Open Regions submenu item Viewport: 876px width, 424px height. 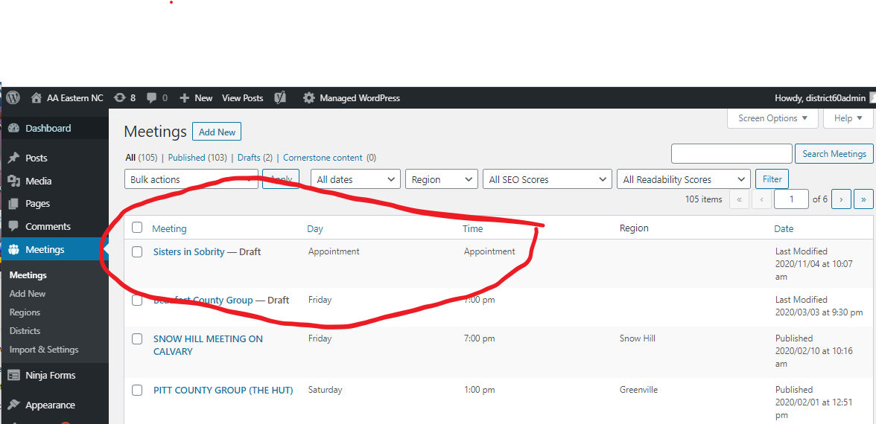pyautogui.click(x=25, y=312)
